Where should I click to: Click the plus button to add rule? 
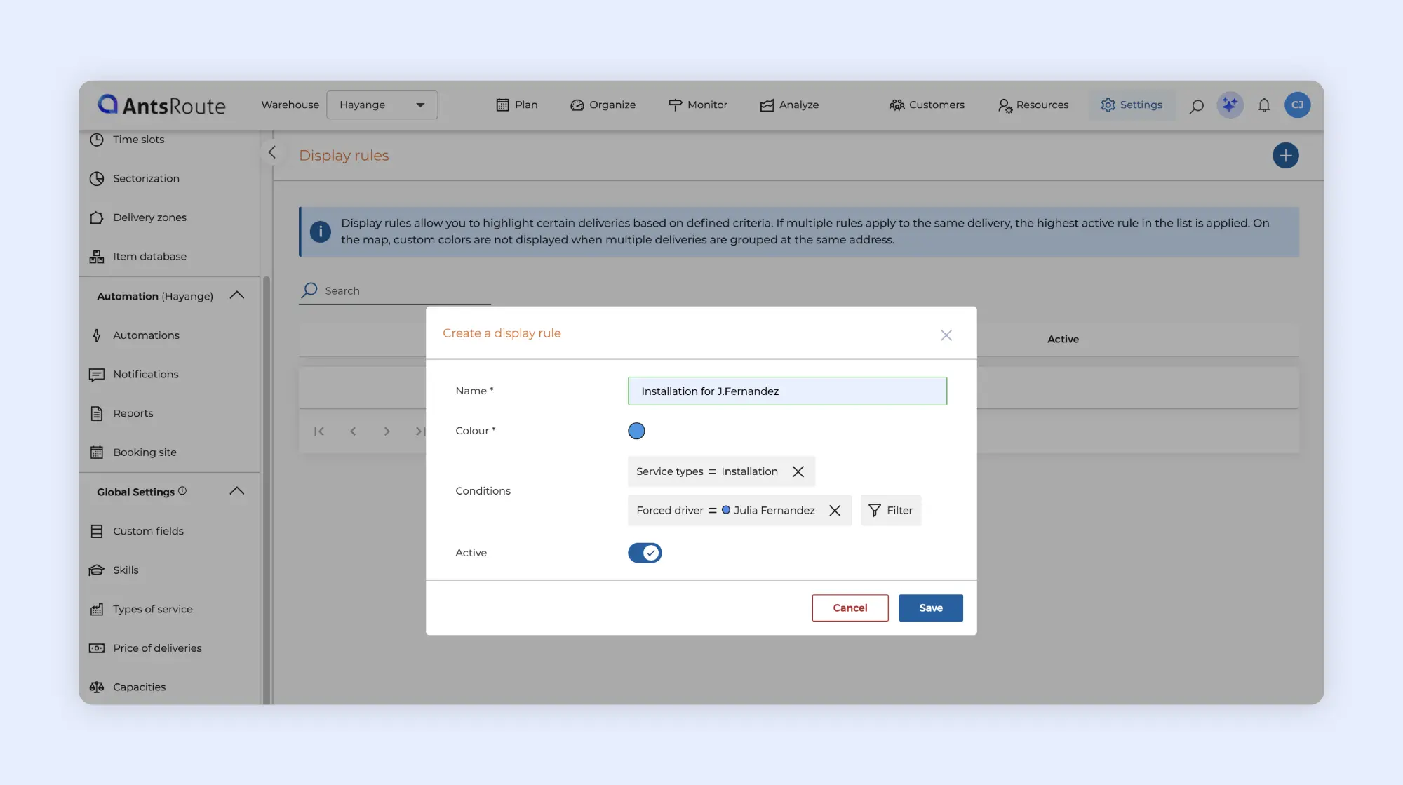coord(1285,155)
